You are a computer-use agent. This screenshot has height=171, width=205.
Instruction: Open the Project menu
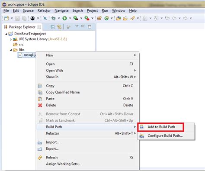coord(92,11)
